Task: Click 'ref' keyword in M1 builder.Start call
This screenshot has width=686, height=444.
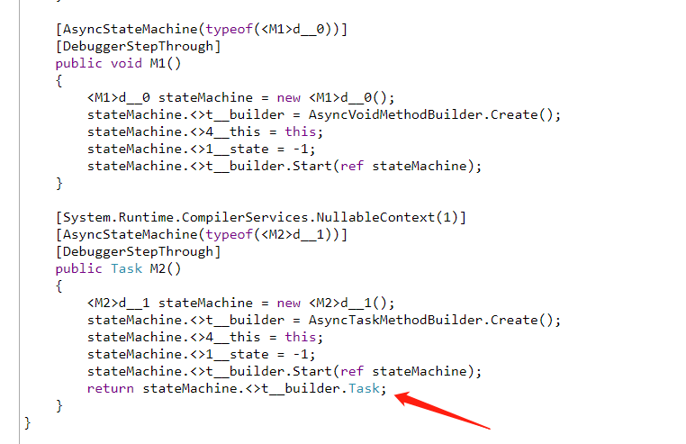Action: coord(352,166)
